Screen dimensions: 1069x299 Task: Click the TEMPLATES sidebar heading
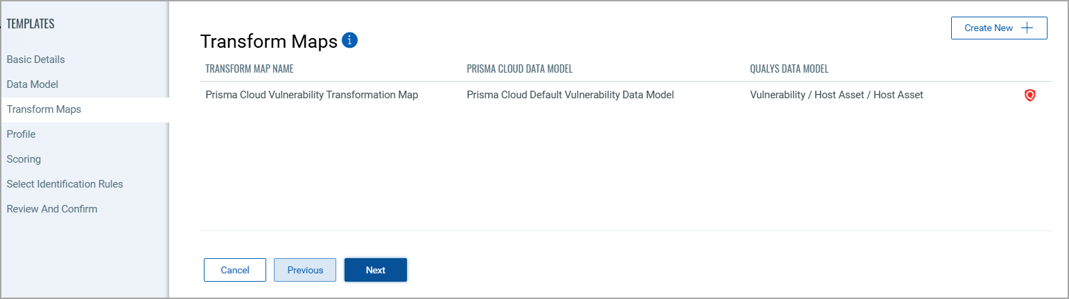point(31,24)
